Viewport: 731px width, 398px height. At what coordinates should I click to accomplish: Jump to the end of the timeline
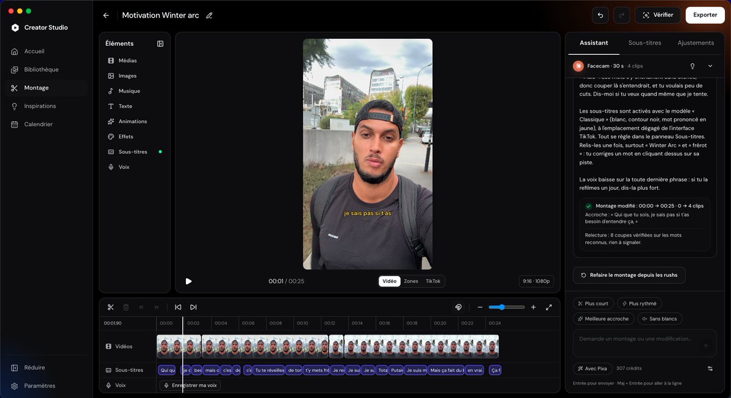(193, 307)
